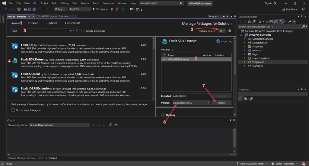This screenshot has width=309, height=166.
Task: Open the Build menu
Action: pyautogui.click(x=54, y=3)
